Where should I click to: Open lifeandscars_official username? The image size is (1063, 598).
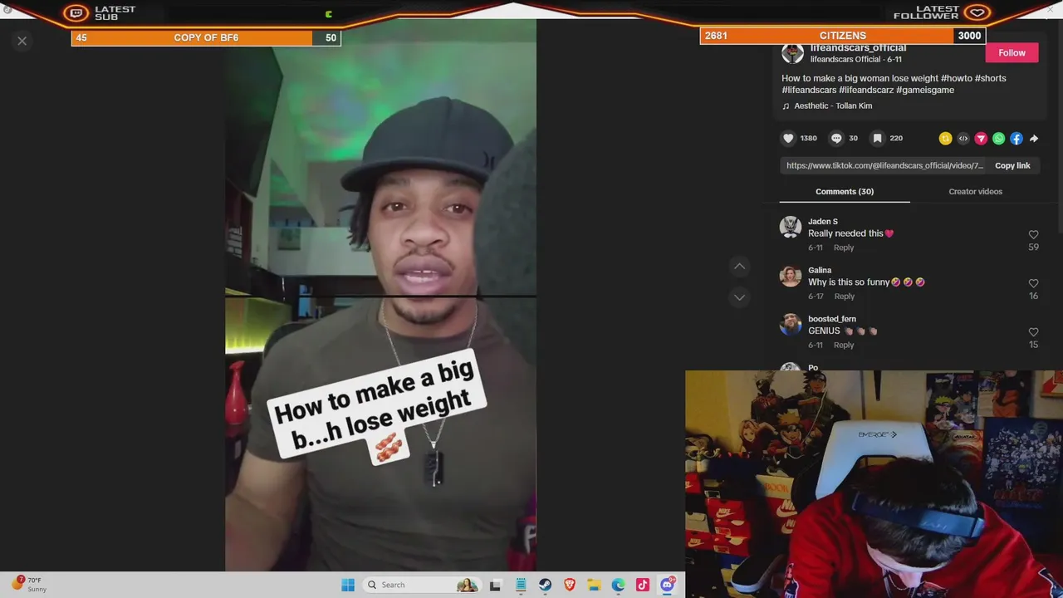tap(858, 48)
